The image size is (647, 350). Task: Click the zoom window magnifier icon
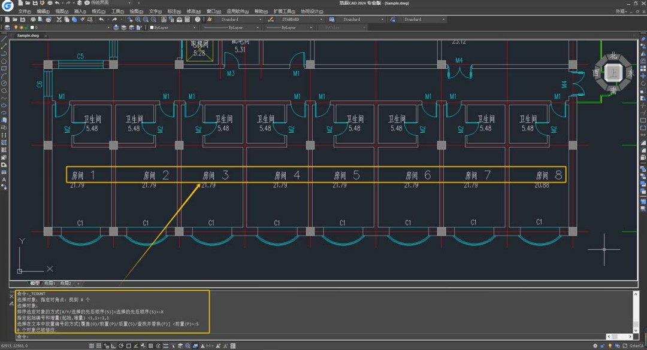[x=146, y=19]
